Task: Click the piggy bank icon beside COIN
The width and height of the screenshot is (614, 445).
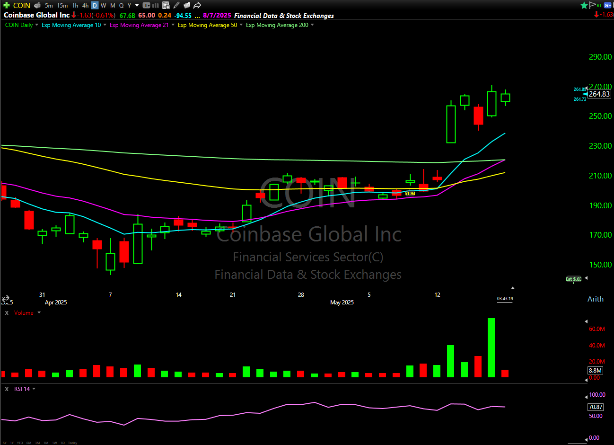Action: tap(37, 5)
